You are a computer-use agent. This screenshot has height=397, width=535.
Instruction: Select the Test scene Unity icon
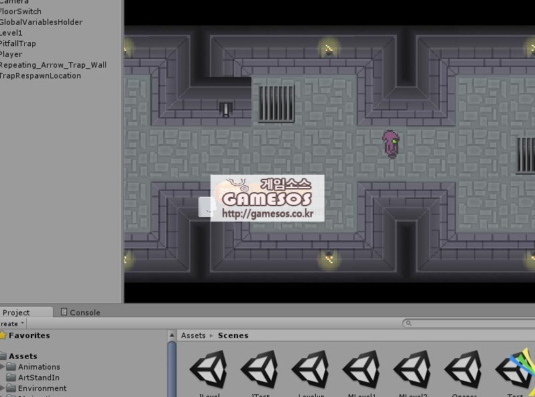pos(514,369)
